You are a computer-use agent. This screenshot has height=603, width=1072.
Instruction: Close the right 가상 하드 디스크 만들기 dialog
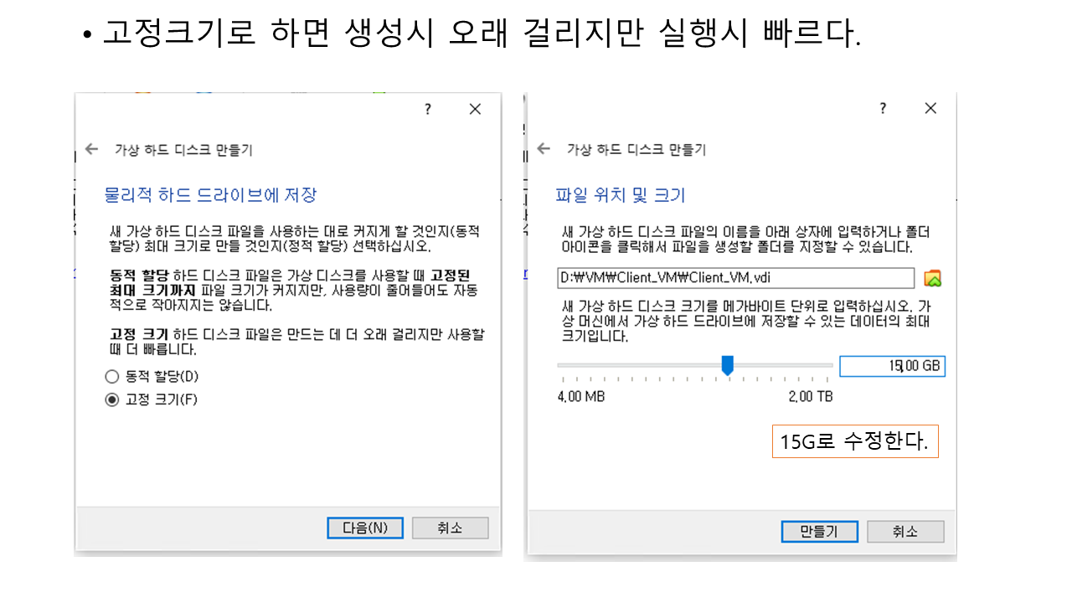pos(930,109)
